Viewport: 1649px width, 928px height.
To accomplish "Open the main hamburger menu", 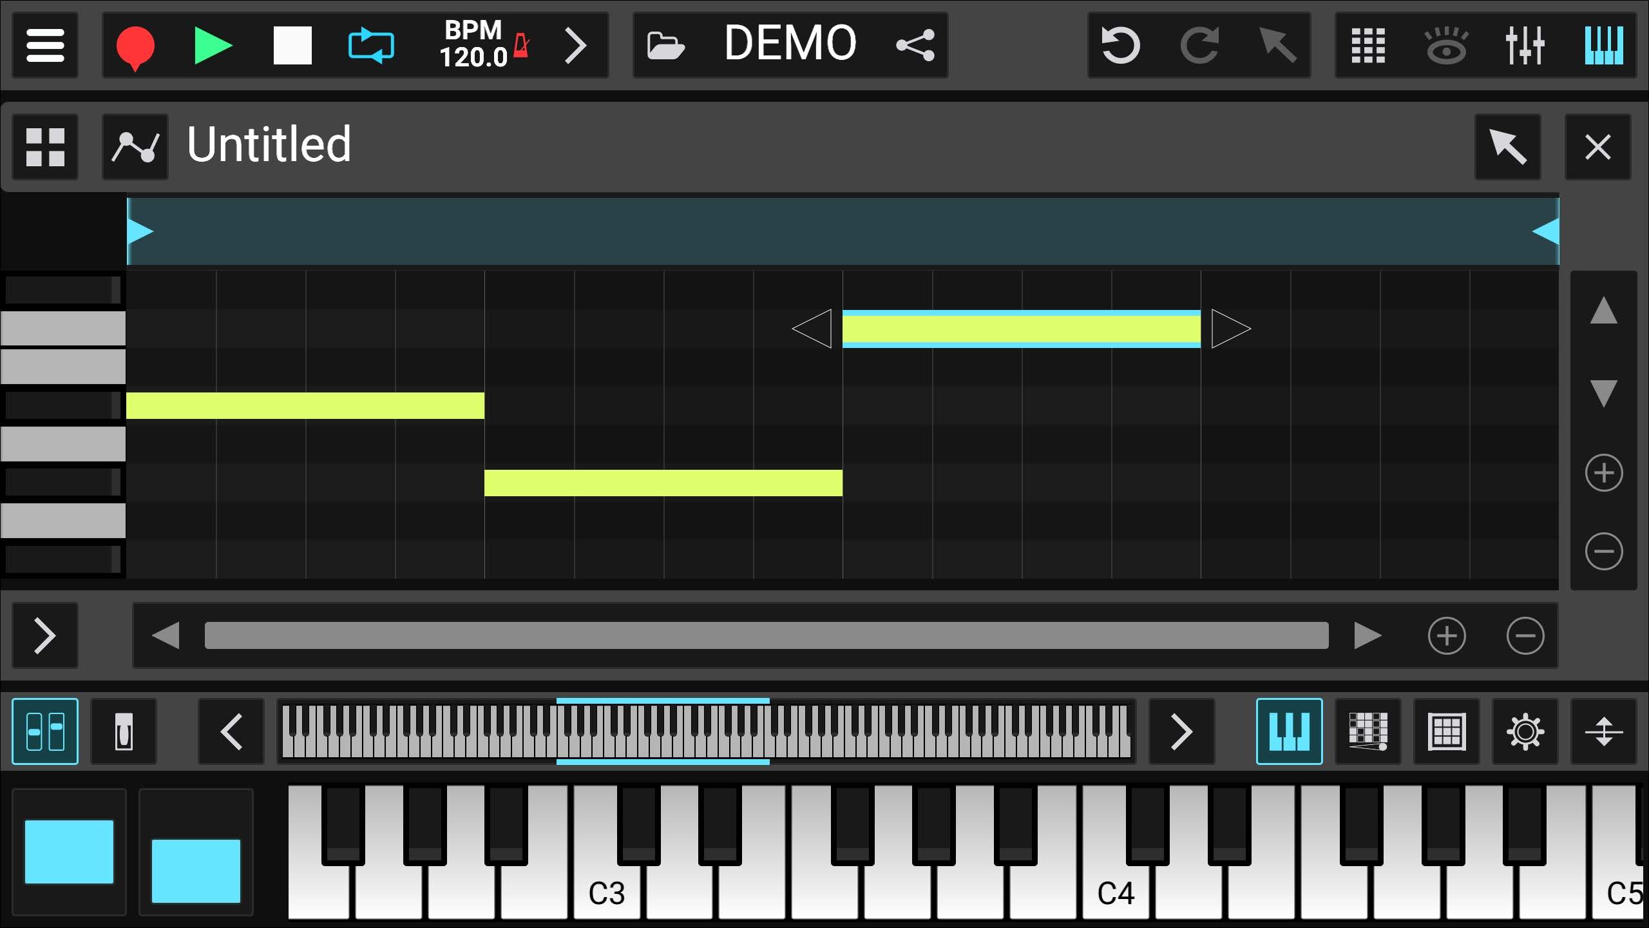I will click(45, 45).
